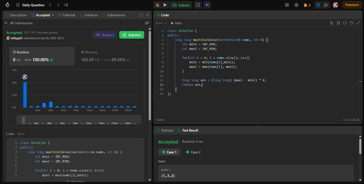
Task: Select the Code tab header
Action: [x=163, y=15]
